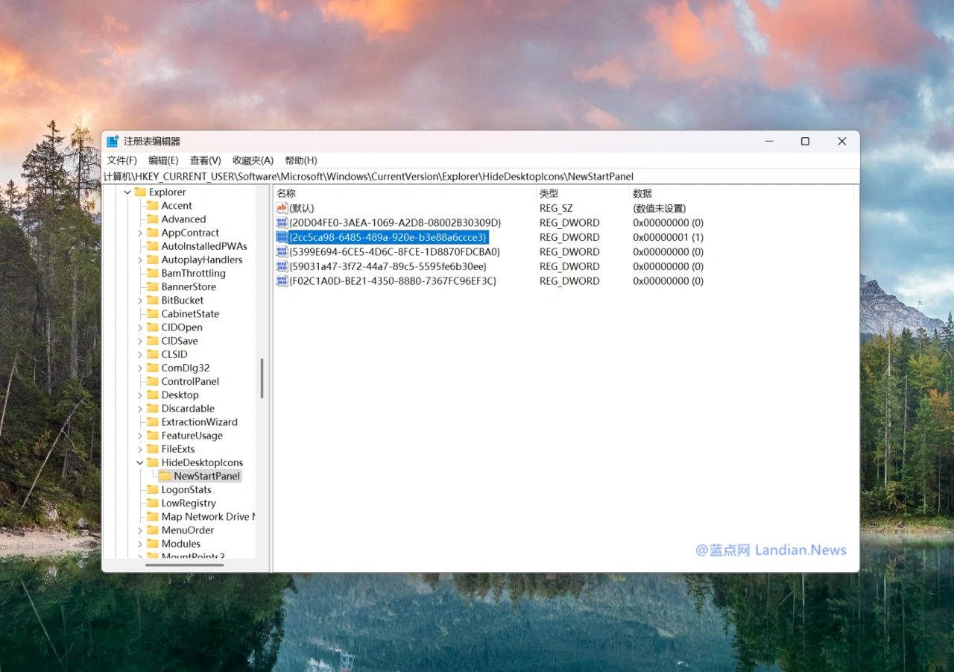Open the 收藏夹(A) favorites menu
Viewport: 954px width, 672px height.
tap(253, 160)
